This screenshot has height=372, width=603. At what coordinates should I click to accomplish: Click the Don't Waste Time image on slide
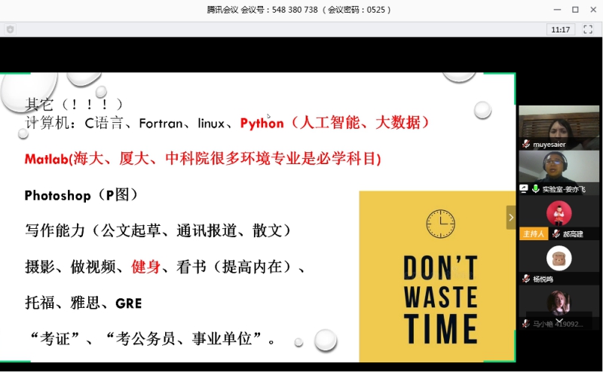[x=436, y=276]
